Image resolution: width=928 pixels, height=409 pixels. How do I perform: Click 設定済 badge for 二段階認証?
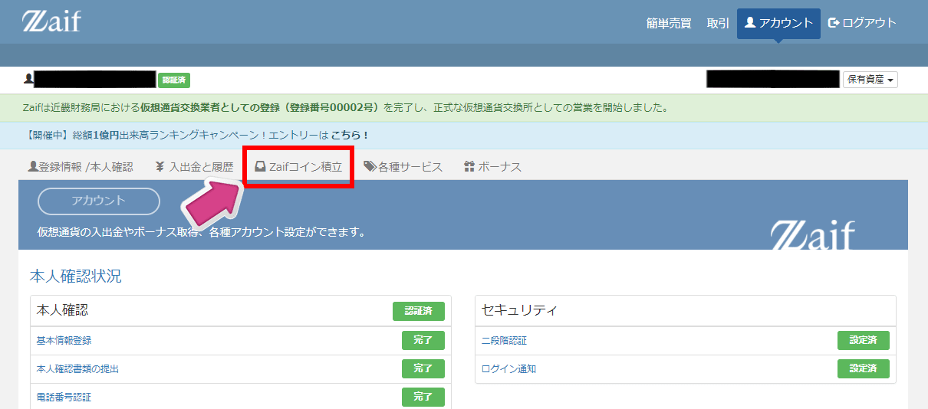[x=864, y=341]
